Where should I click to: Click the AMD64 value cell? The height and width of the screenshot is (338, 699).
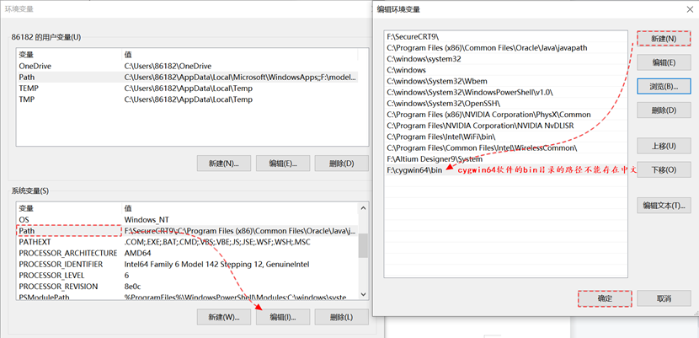[136, 253]
